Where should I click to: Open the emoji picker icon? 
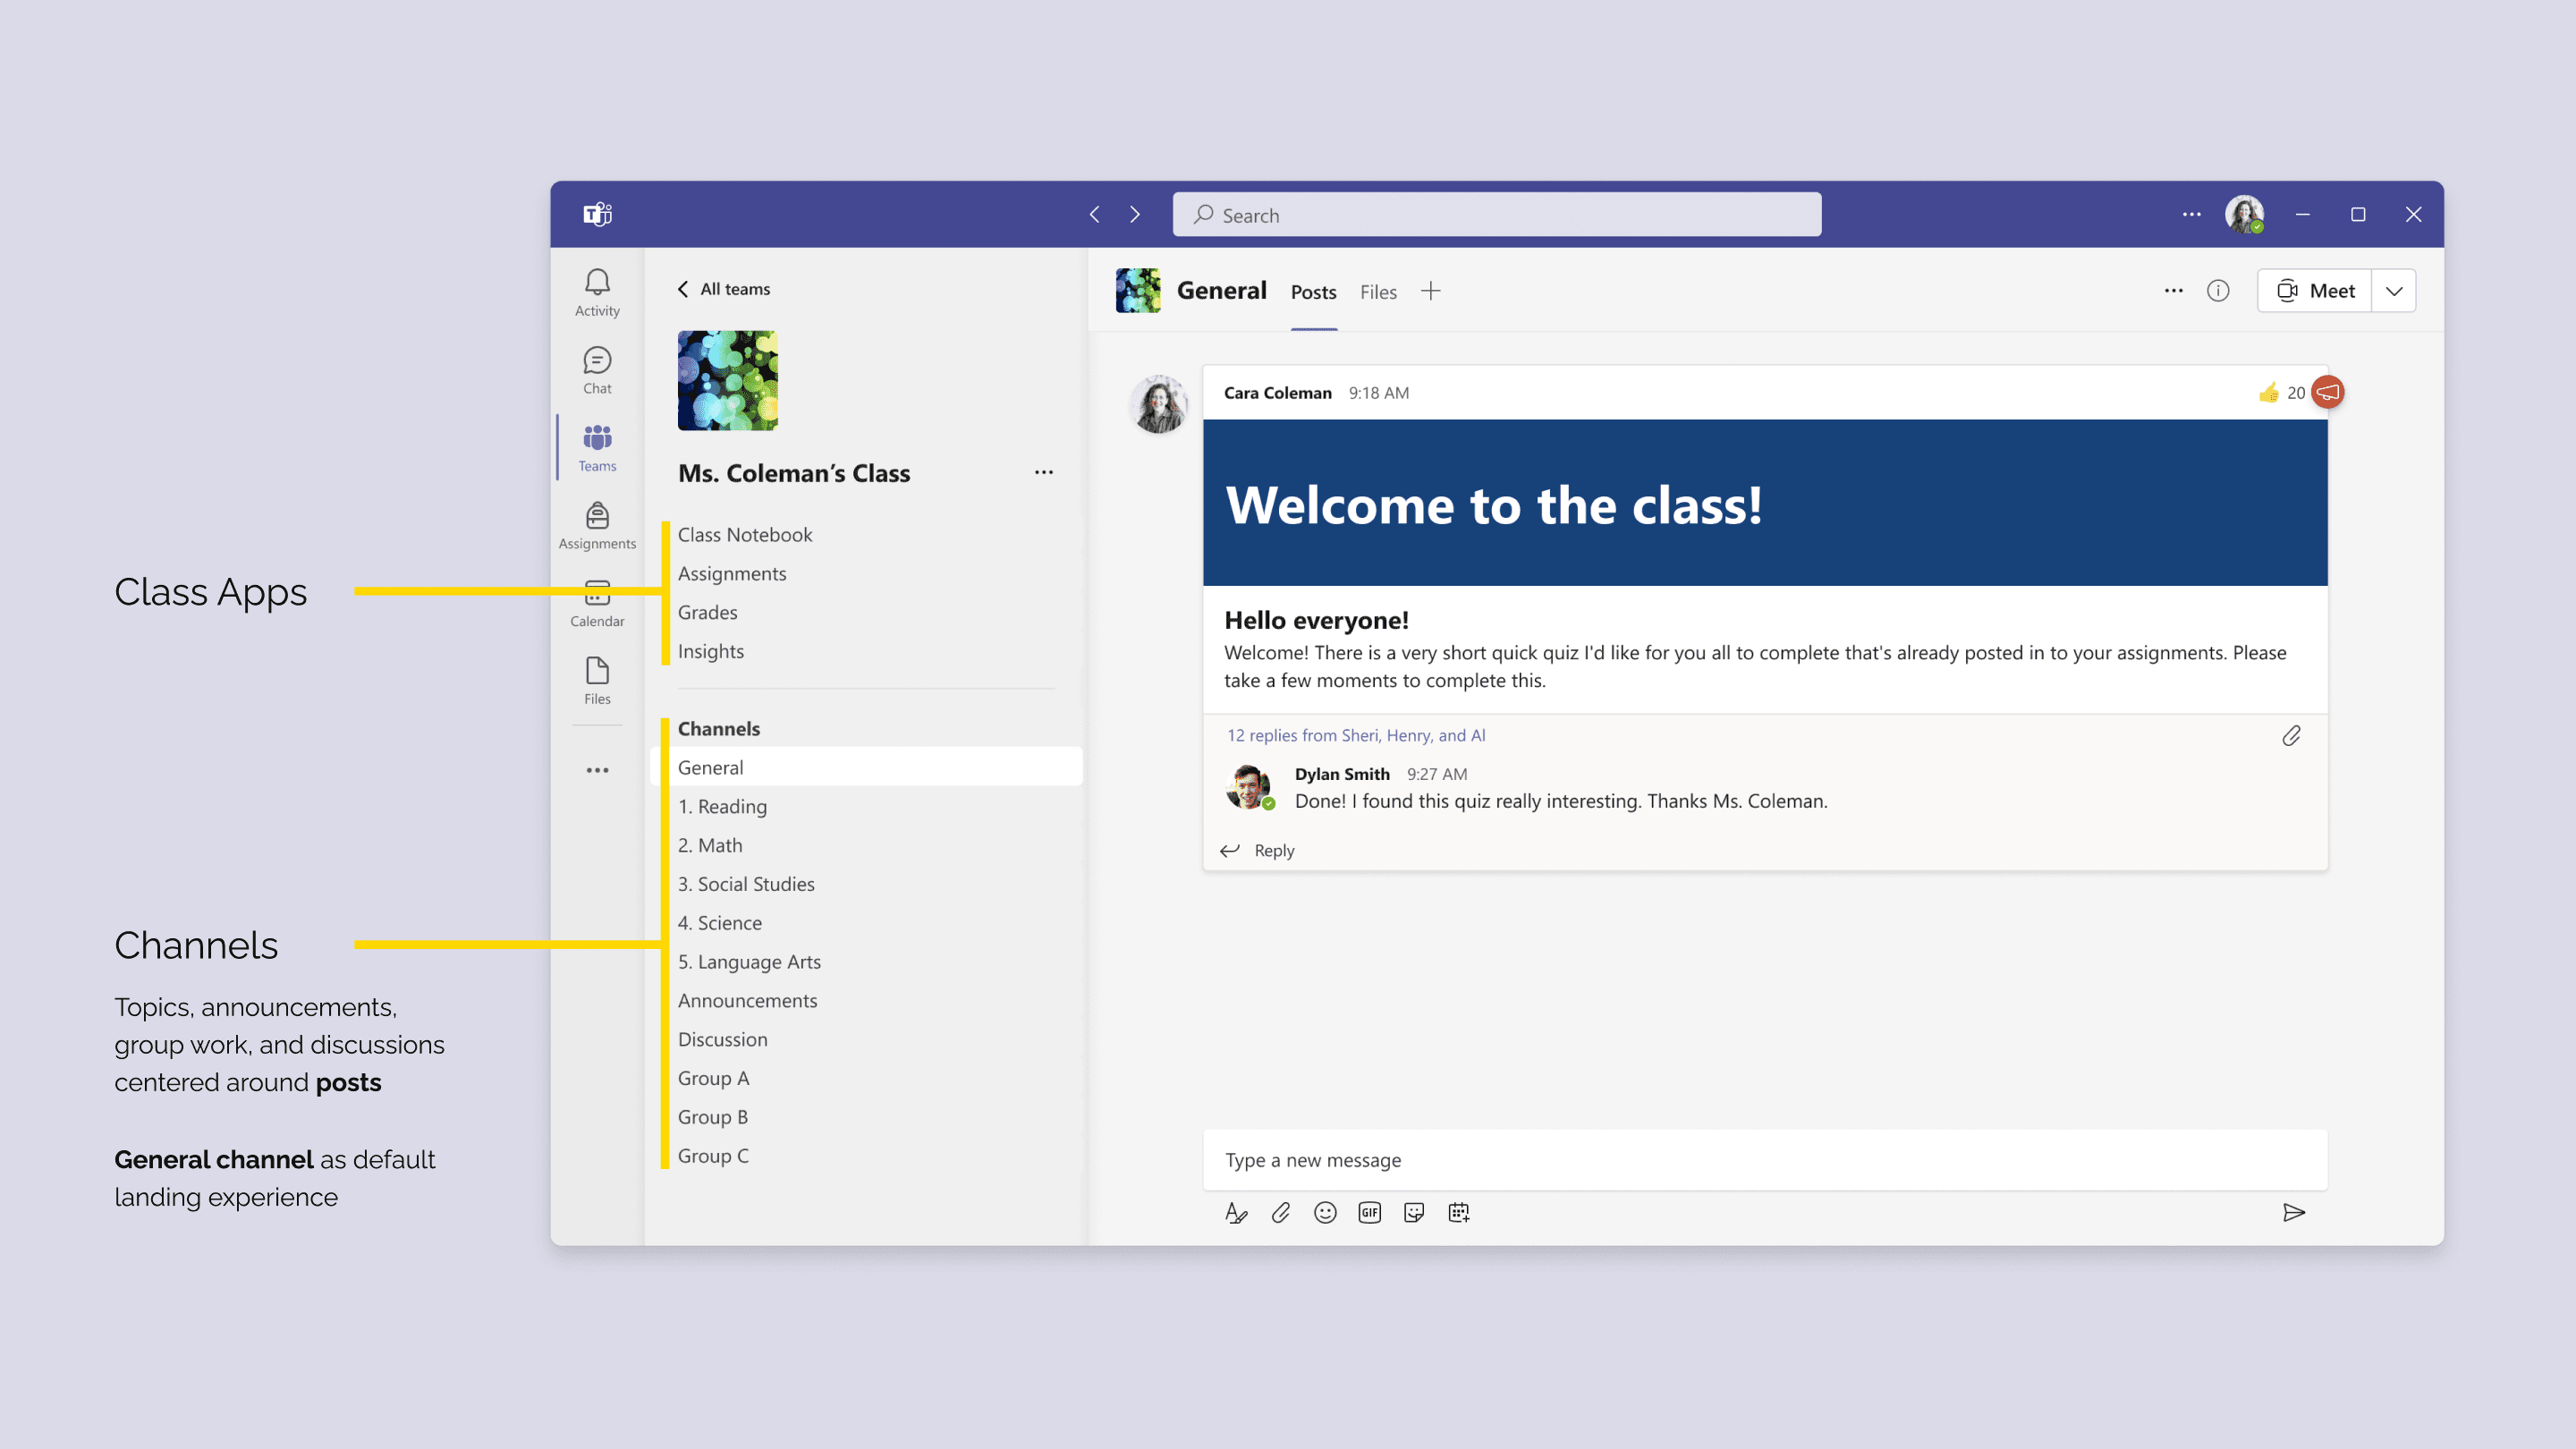[1325, 1213]
